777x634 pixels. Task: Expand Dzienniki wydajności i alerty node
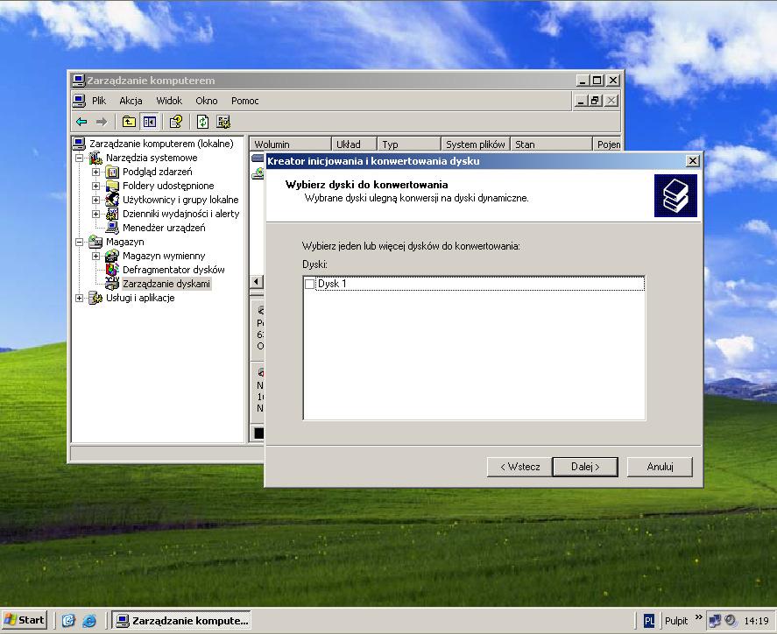tap(96, 214)
